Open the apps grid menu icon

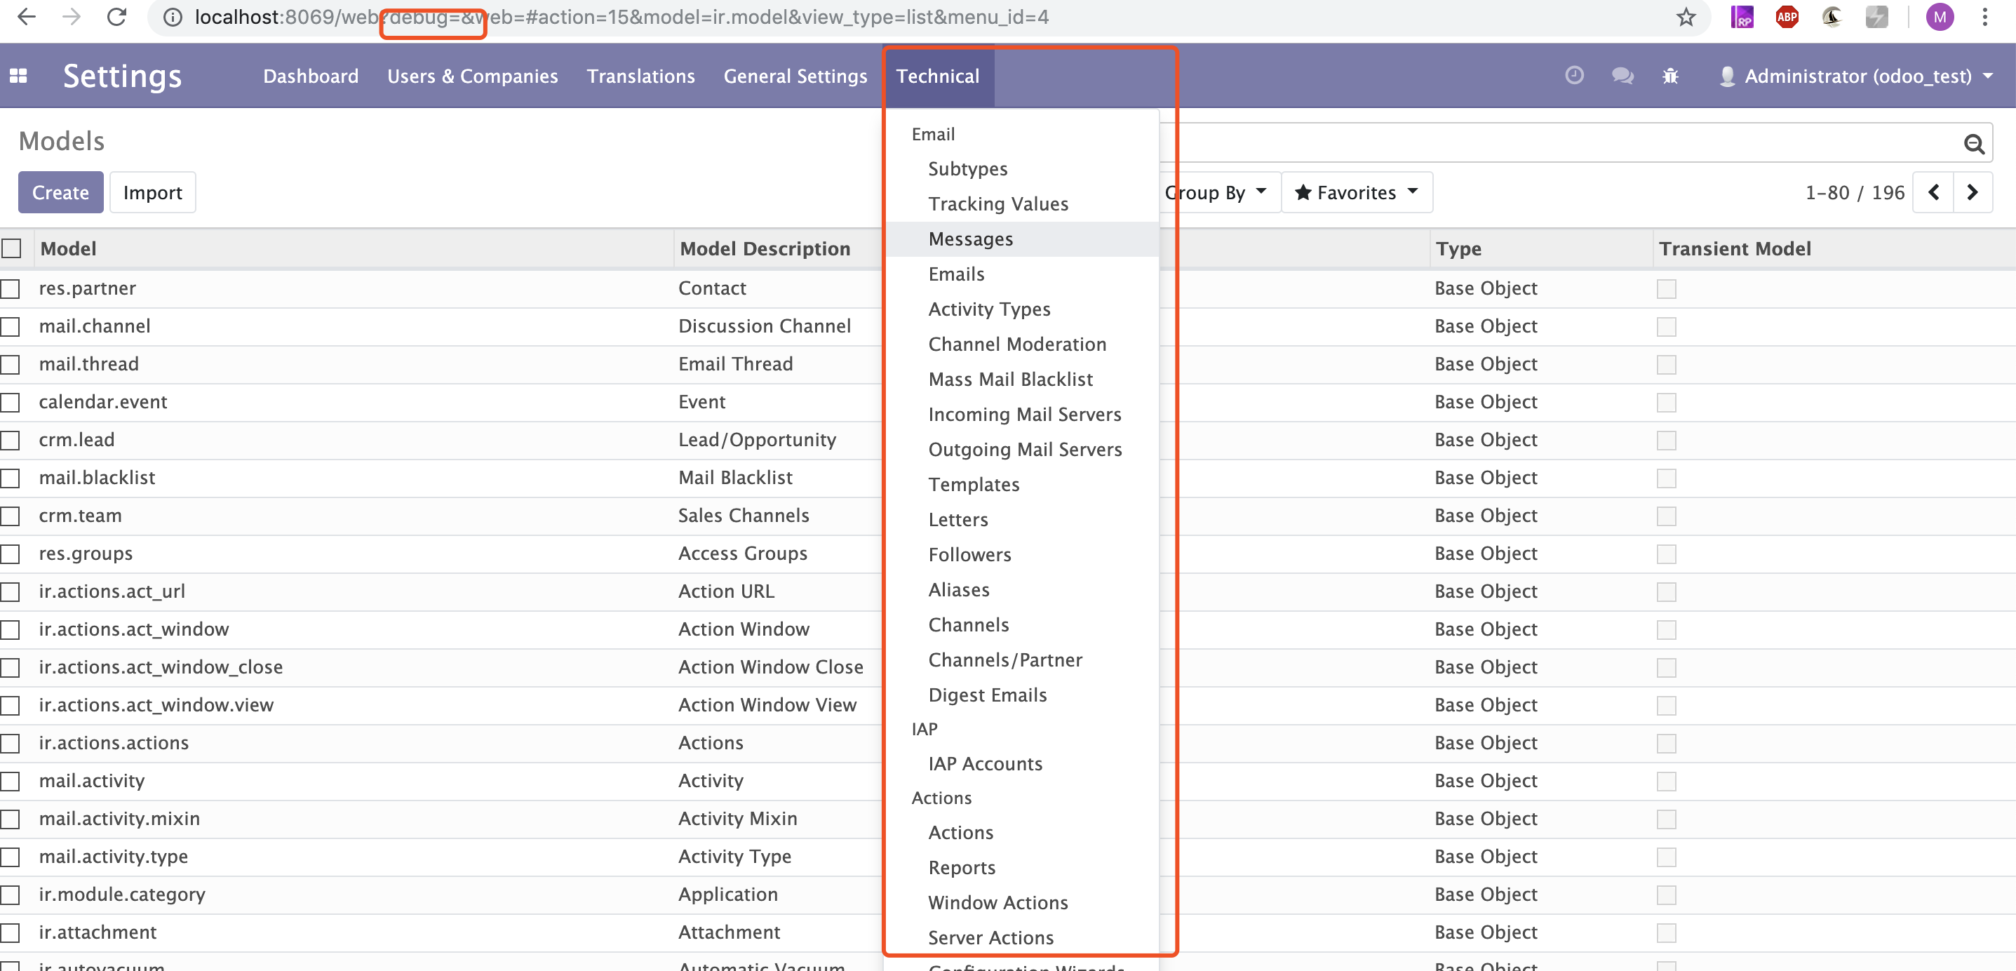[19, 76]
